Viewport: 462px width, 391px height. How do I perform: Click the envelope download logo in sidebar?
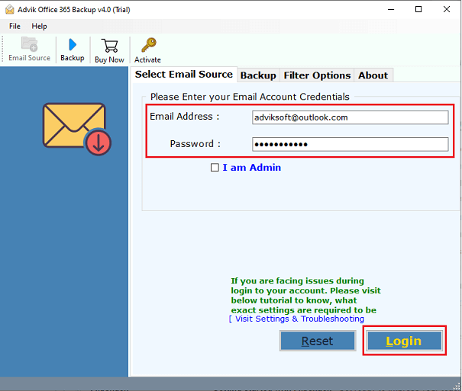click(77, 129)
